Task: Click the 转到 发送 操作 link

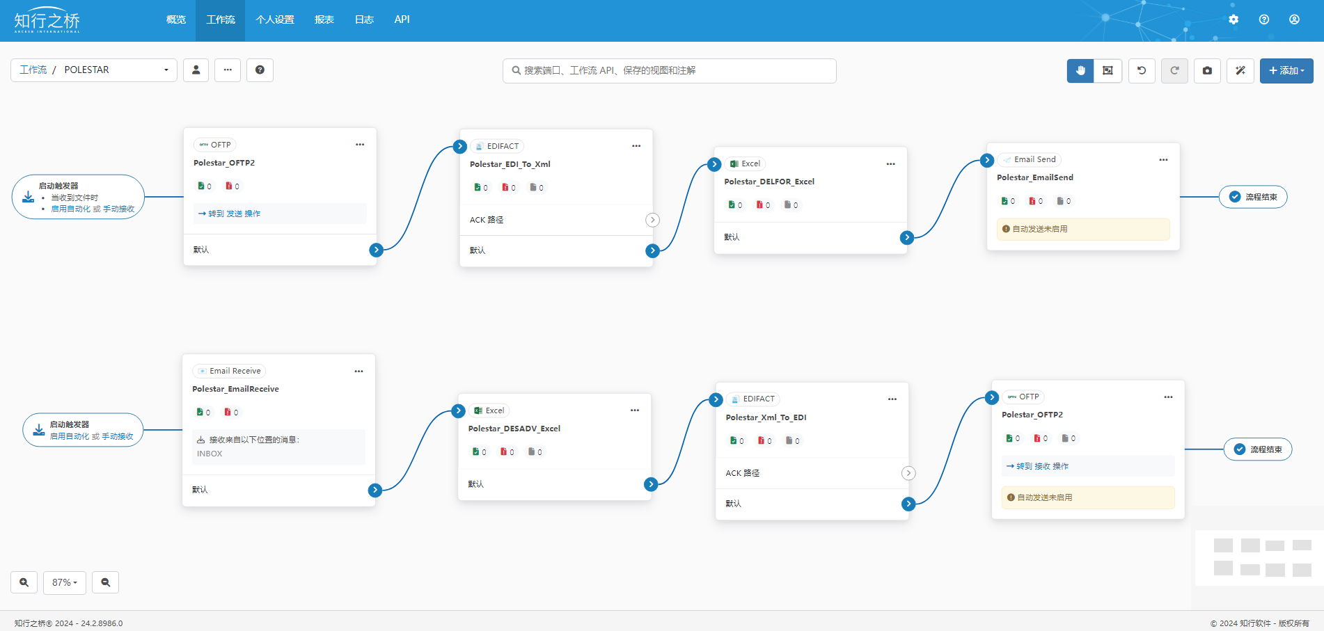Action: (x=230, y=214)
